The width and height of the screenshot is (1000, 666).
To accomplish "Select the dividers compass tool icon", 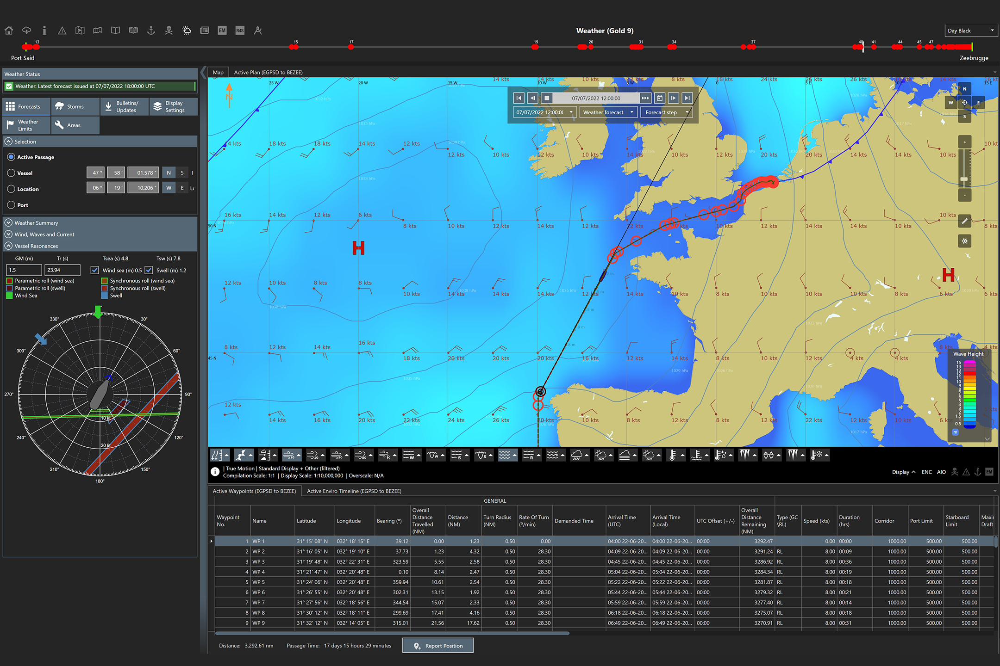I will (x=258, y=31).
